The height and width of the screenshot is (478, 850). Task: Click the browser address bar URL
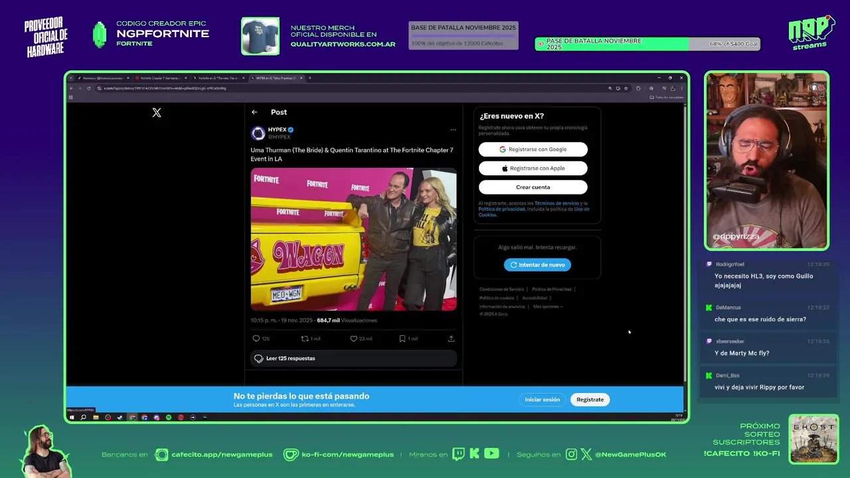click(165, 88)
